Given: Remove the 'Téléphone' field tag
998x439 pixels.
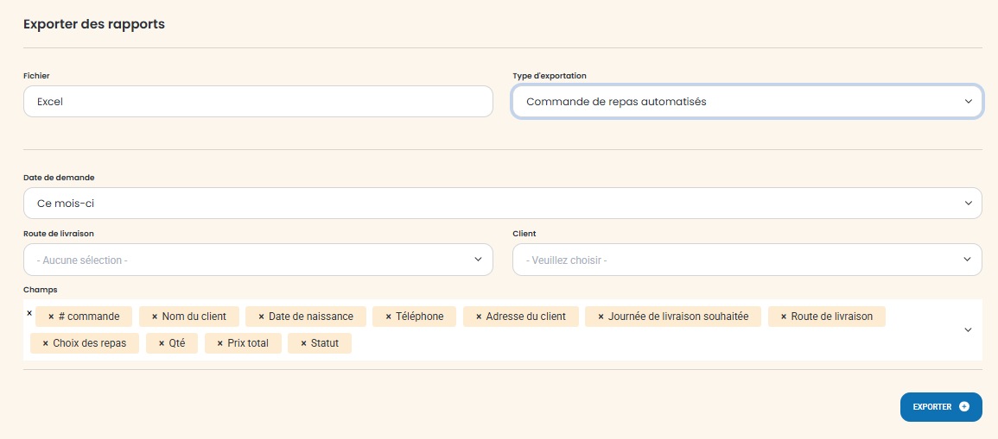Looking at the screenshot, I should click(388, 317).
